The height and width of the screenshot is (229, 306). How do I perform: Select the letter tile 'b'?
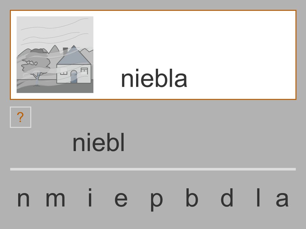click(x=192, y=198)
